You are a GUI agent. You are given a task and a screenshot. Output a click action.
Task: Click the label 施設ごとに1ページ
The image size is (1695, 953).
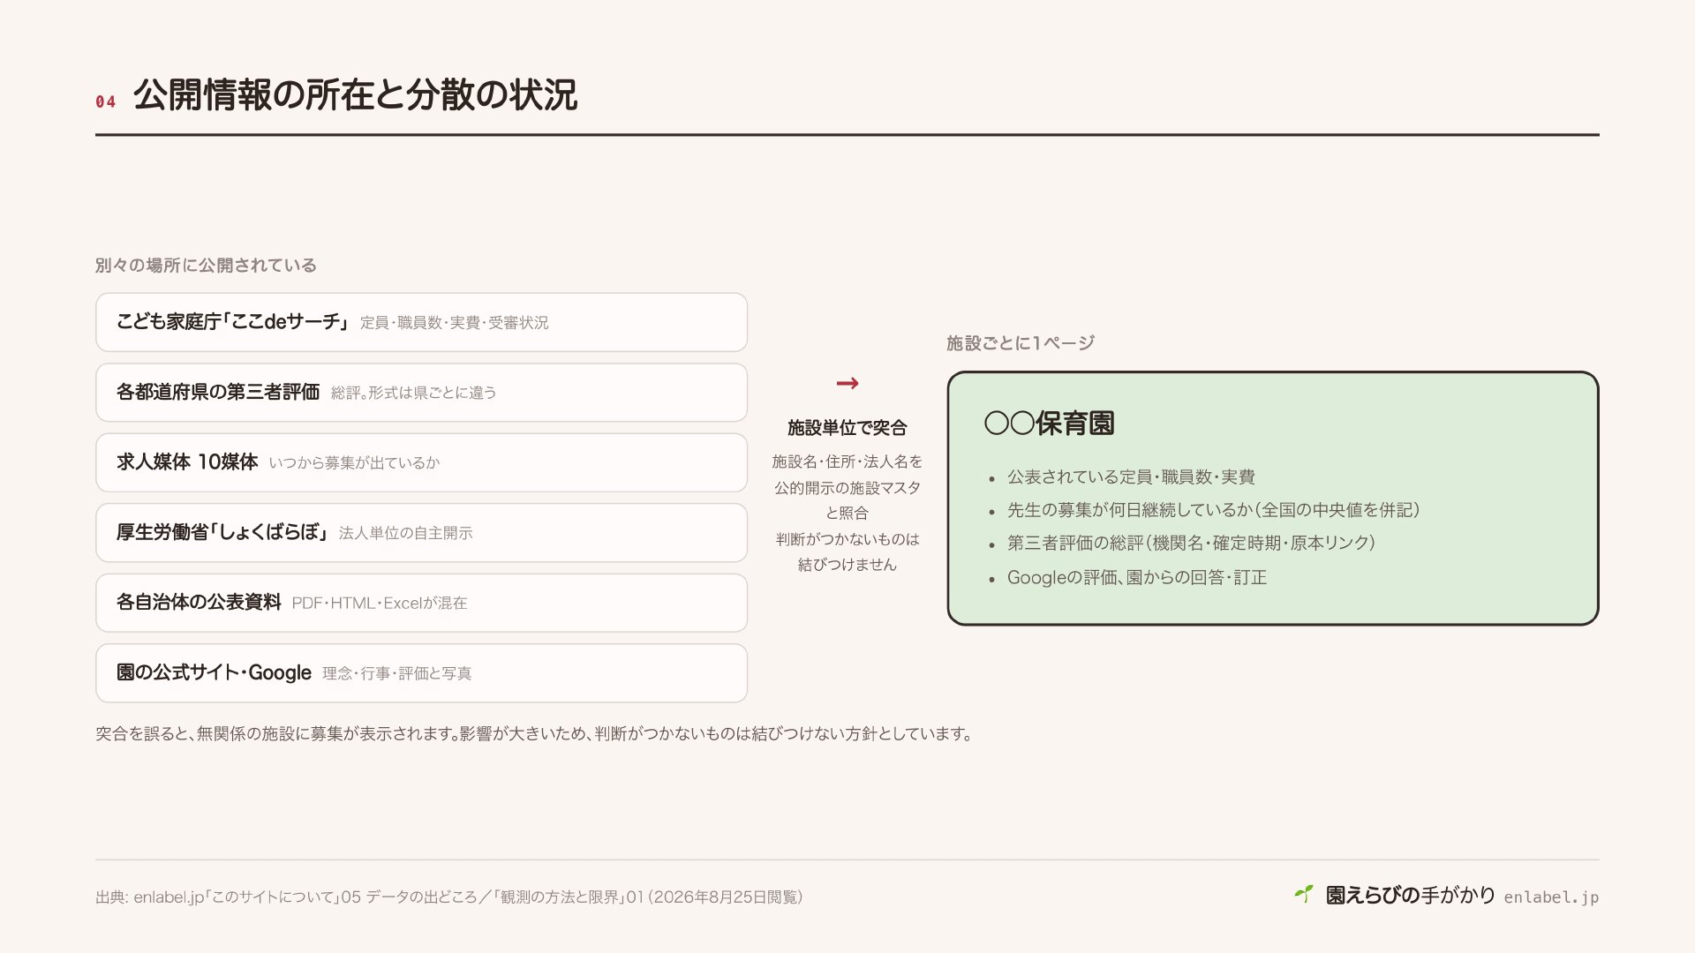tap(1021, 343)
